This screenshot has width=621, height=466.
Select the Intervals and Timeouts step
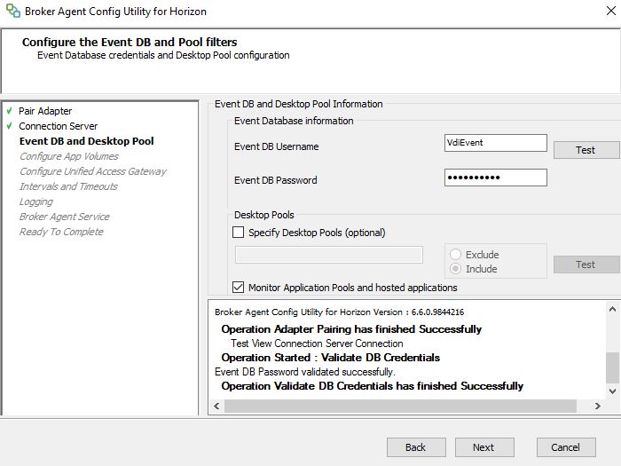(68, 186)
